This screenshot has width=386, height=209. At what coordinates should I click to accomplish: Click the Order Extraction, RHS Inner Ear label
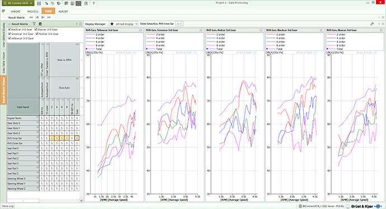[x=157, y=24]
